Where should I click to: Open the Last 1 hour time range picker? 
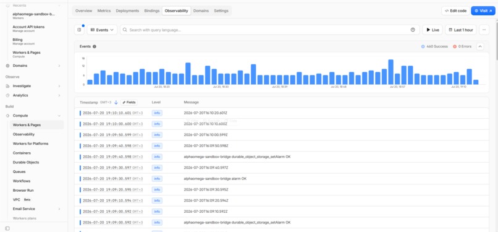tap(460, 30)
